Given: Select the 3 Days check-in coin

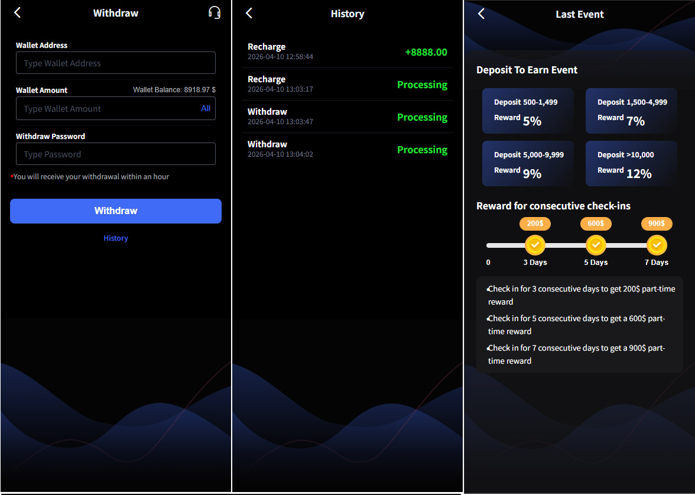Looking at the screenshot, I should click(x=535, y=245).
